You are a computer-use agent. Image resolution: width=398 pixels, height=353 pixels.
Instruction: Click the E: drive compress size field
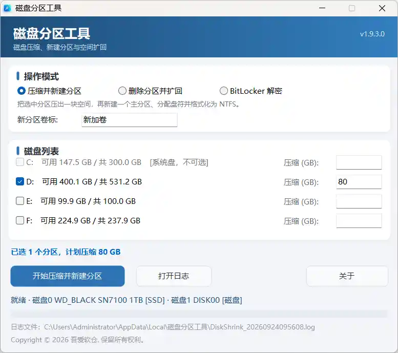pos(359,201)
